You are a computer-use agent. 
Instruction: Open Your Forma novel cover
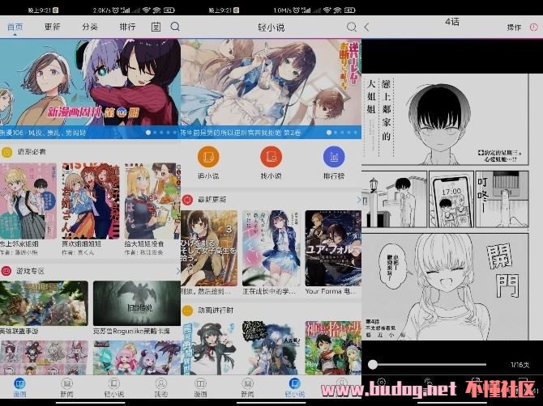point(333,248)
